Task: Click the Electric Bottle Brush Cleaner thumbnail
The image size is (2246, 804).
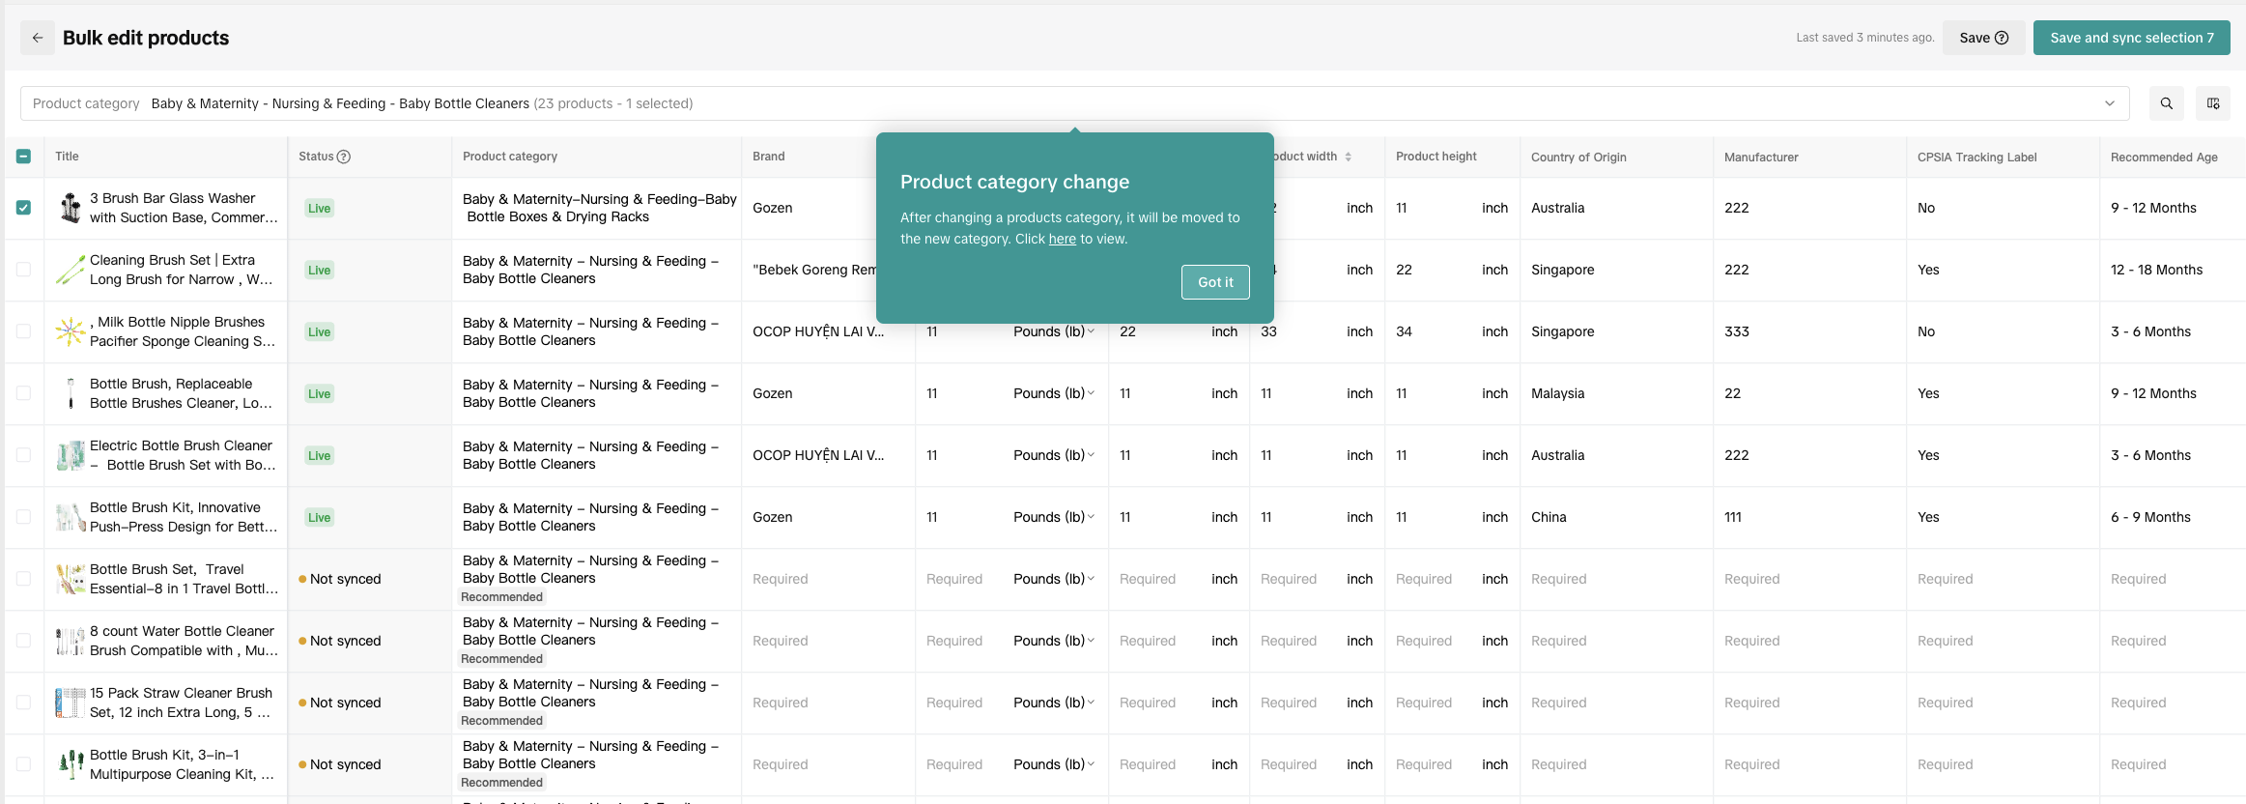Action: (70, 455)
